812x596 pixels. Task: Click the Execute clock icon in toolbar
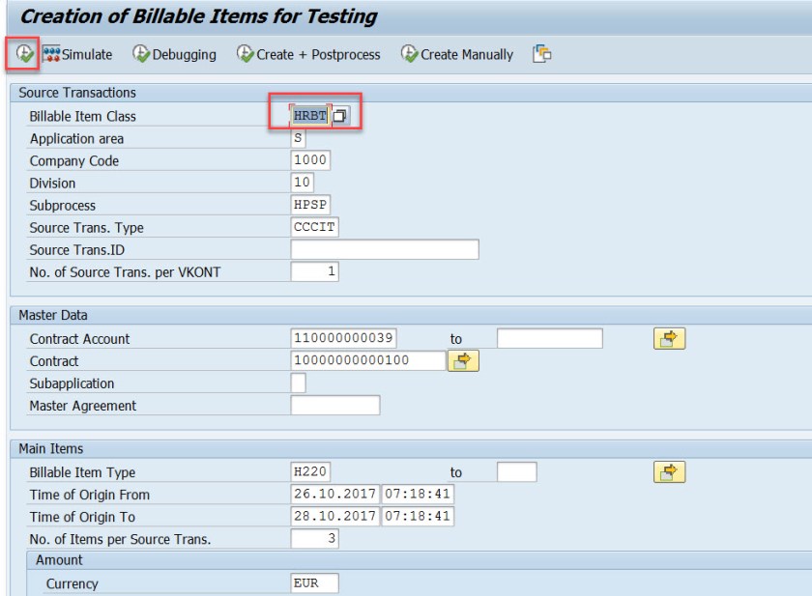pyautogui.click(x=24, y=53)
